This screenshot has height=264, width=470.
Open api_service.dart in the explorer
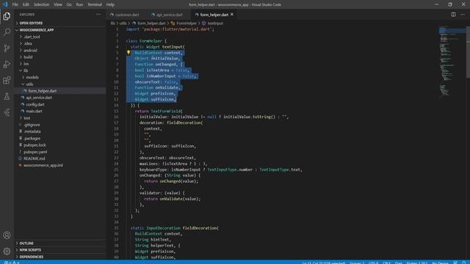(60, 98)
